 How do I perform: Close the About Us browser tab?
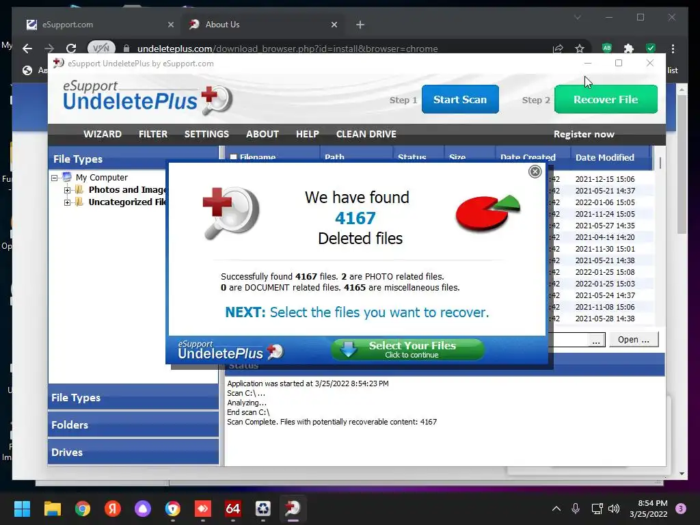[x=334, y=25]
